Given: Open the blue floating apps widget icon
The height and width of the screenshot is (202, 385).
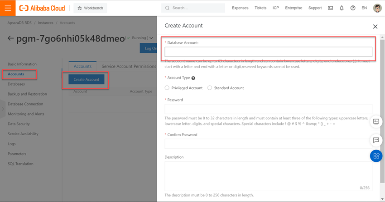Looking at the screenshot, I should click(x=376, y=156).
